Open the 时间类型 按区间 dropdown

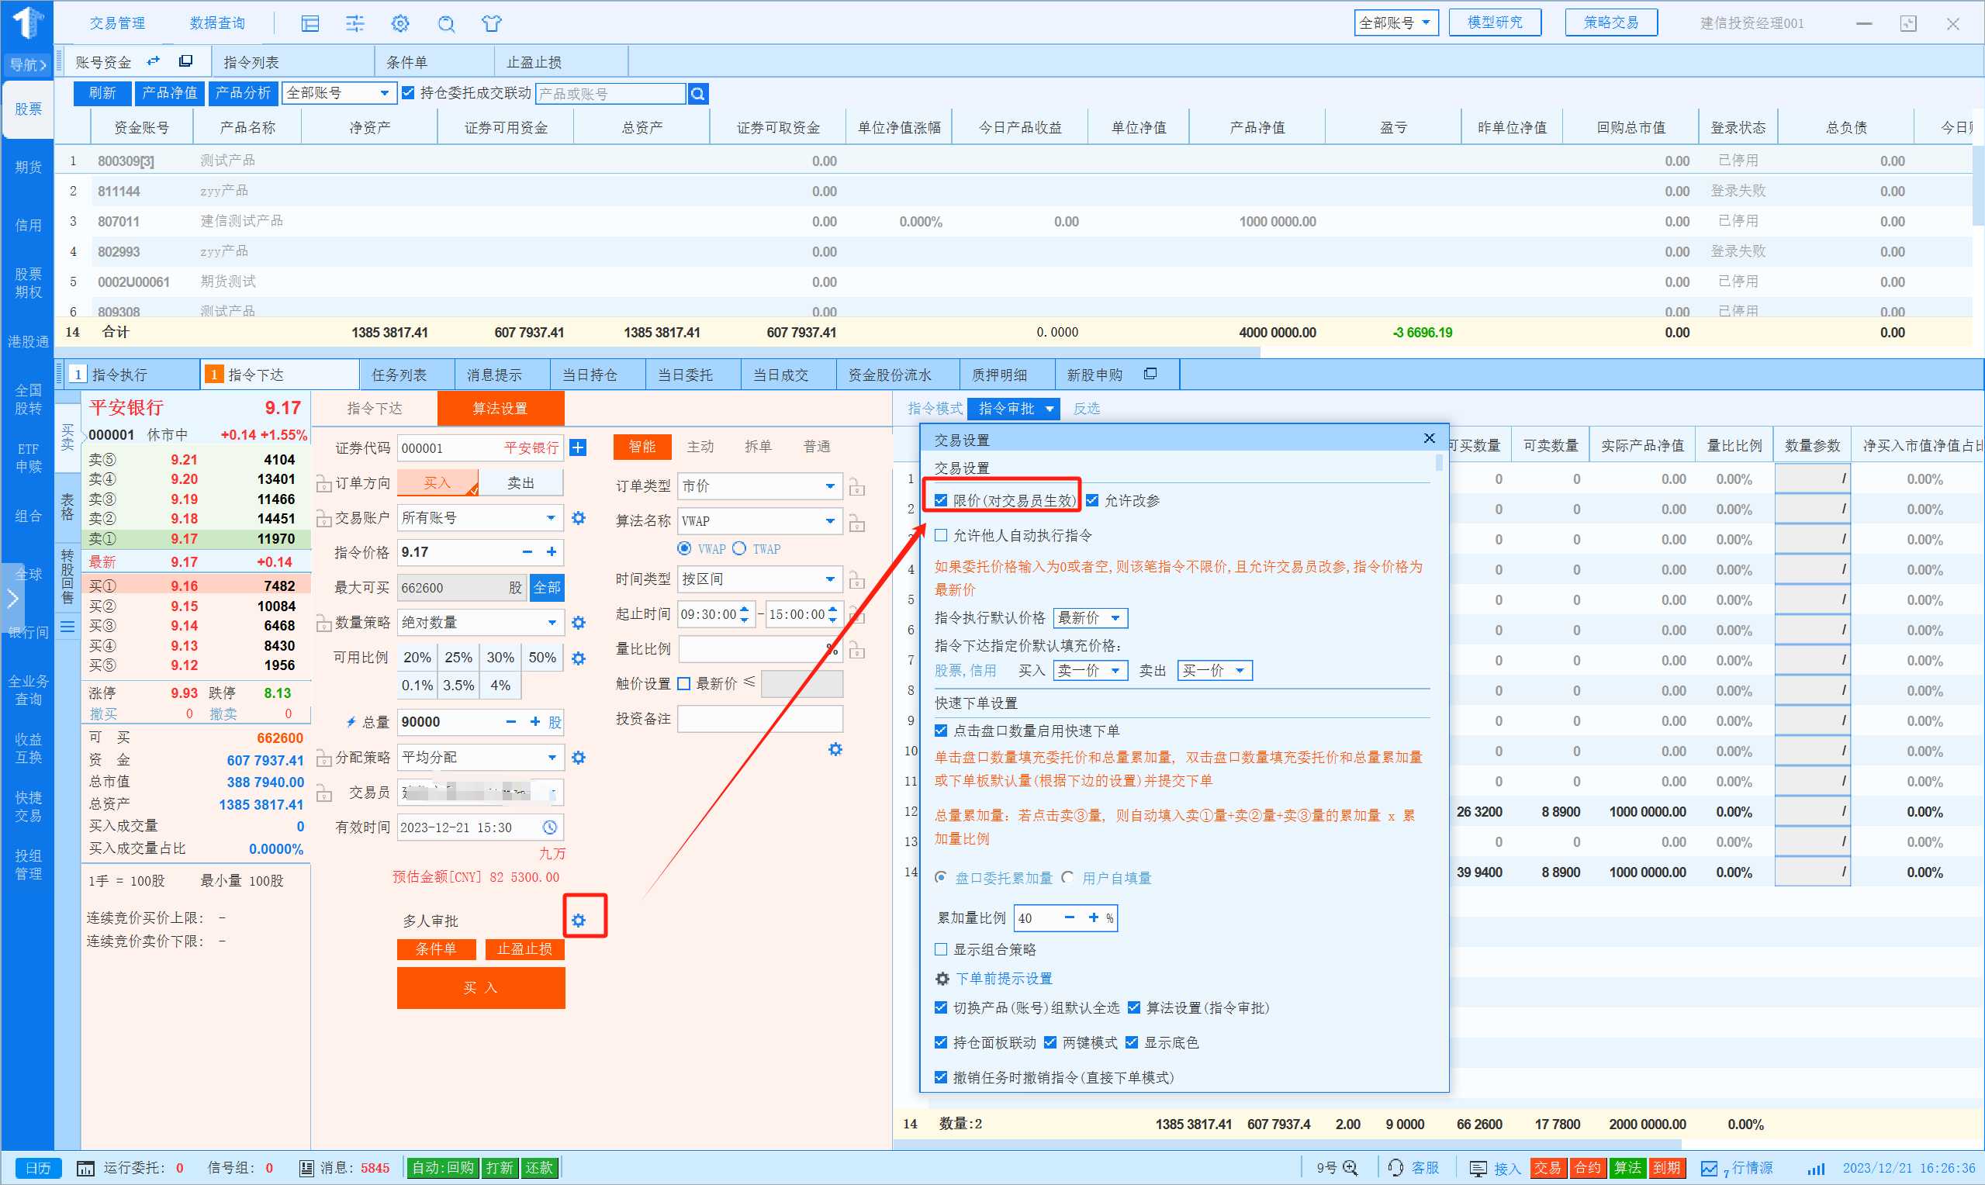[x=759, y=580]
